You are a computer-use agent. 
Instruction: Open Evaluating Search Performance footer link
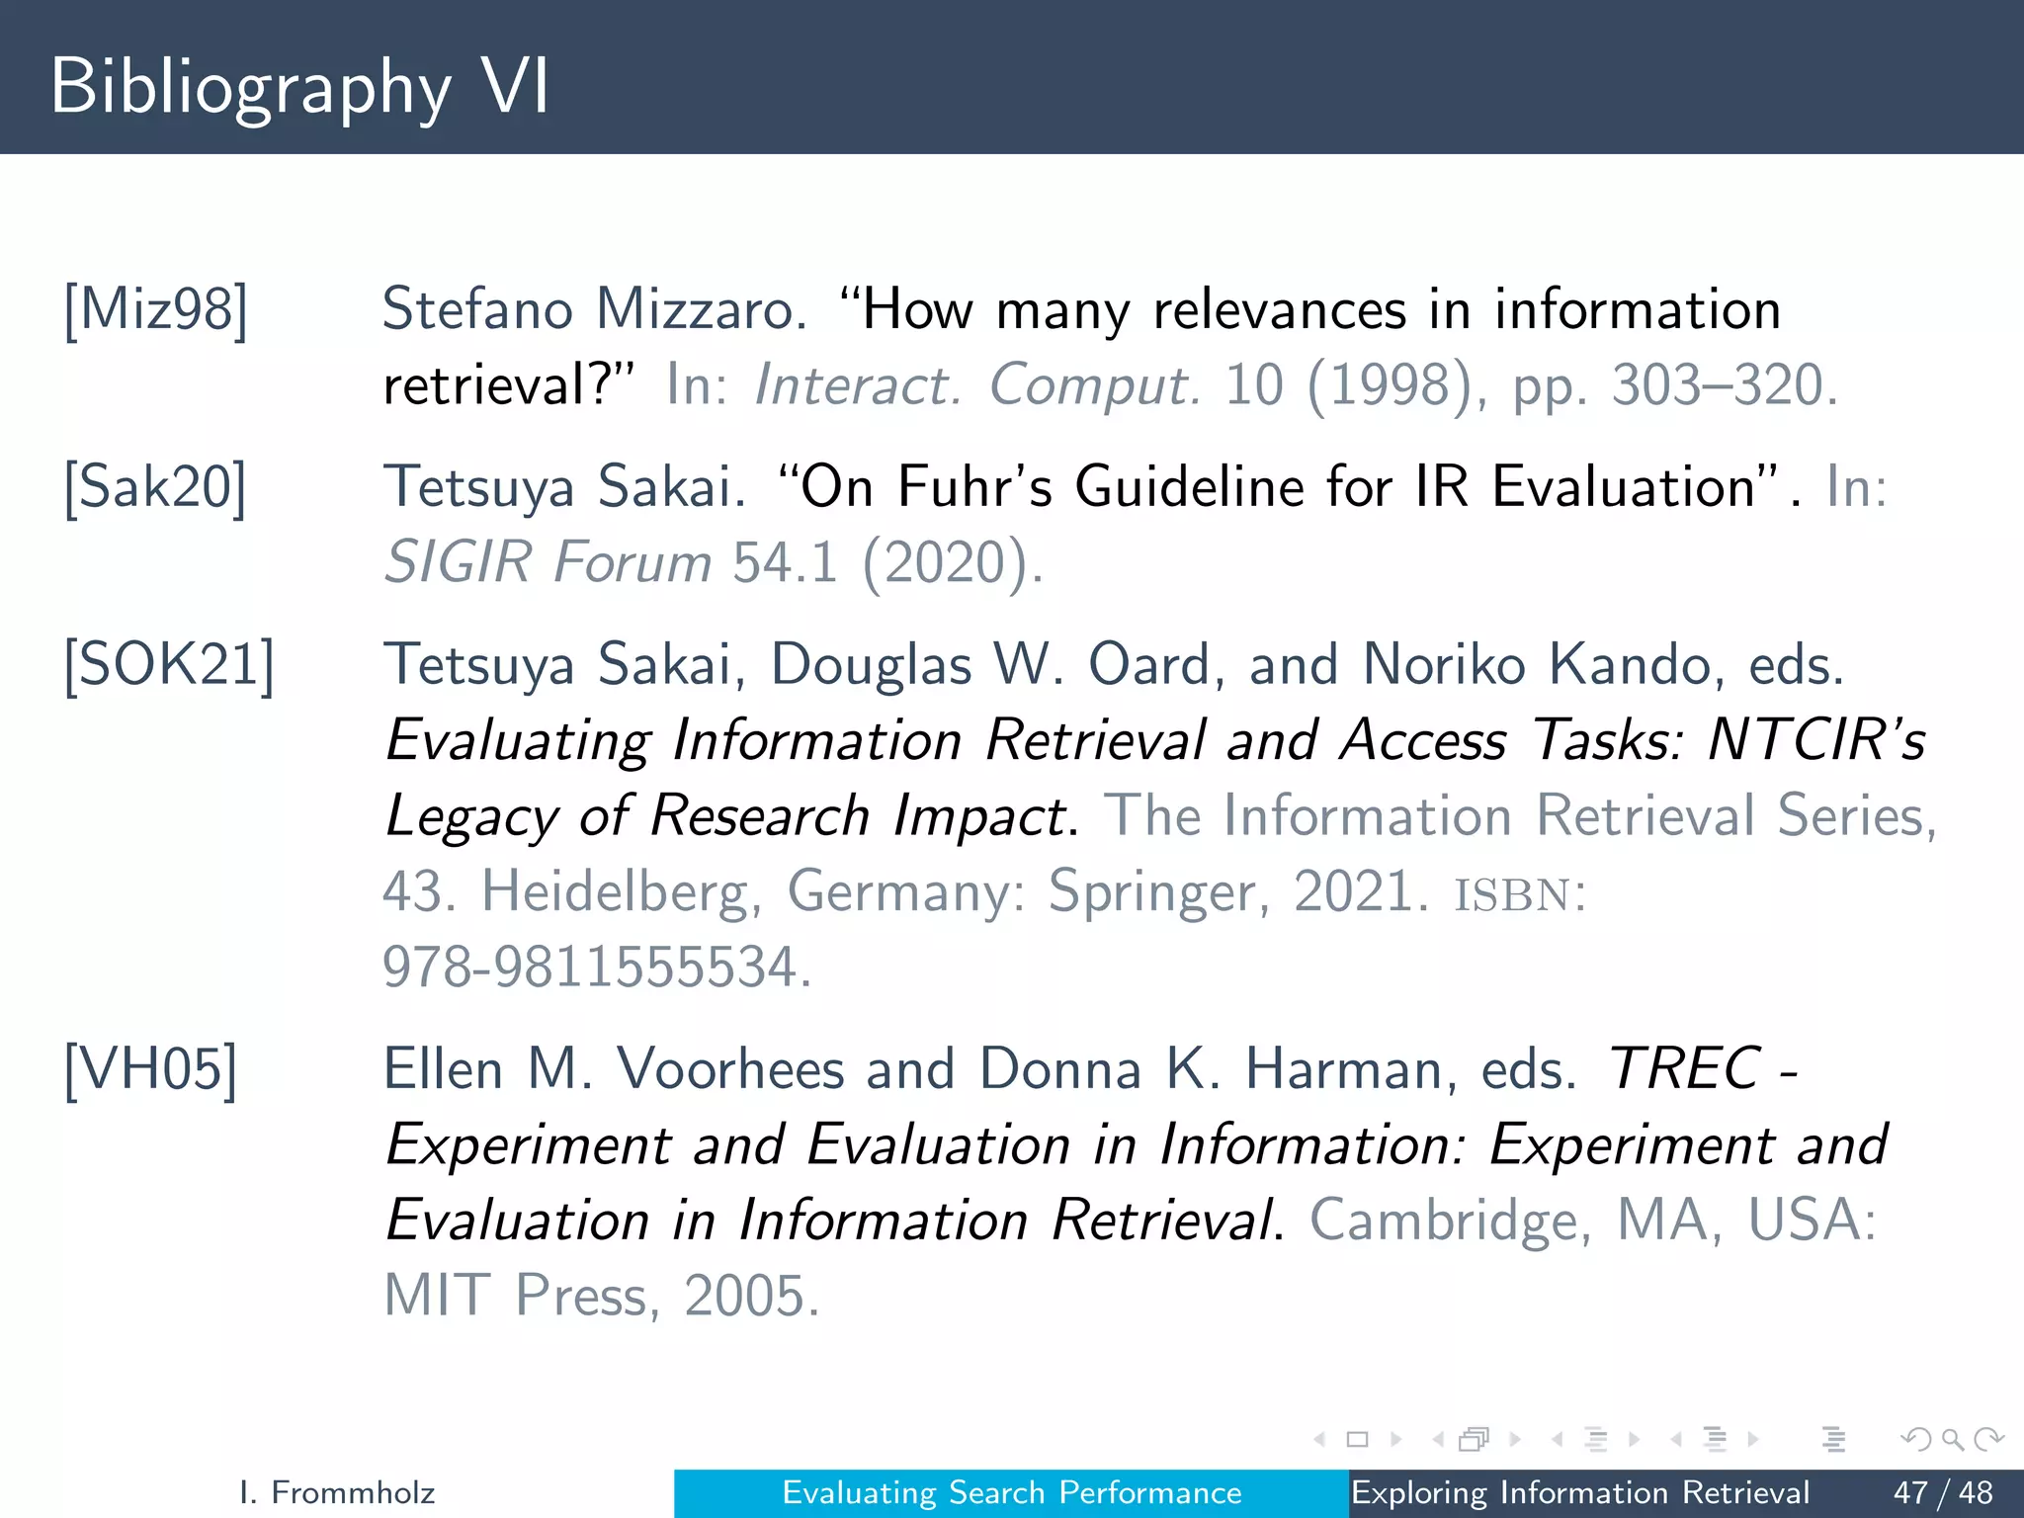point(1012,1492)
